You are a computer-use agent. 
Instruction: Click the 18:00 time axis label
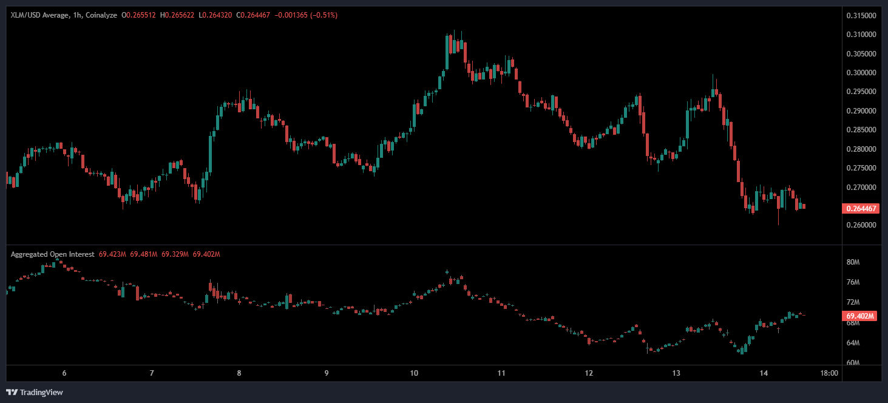[829, 373]
